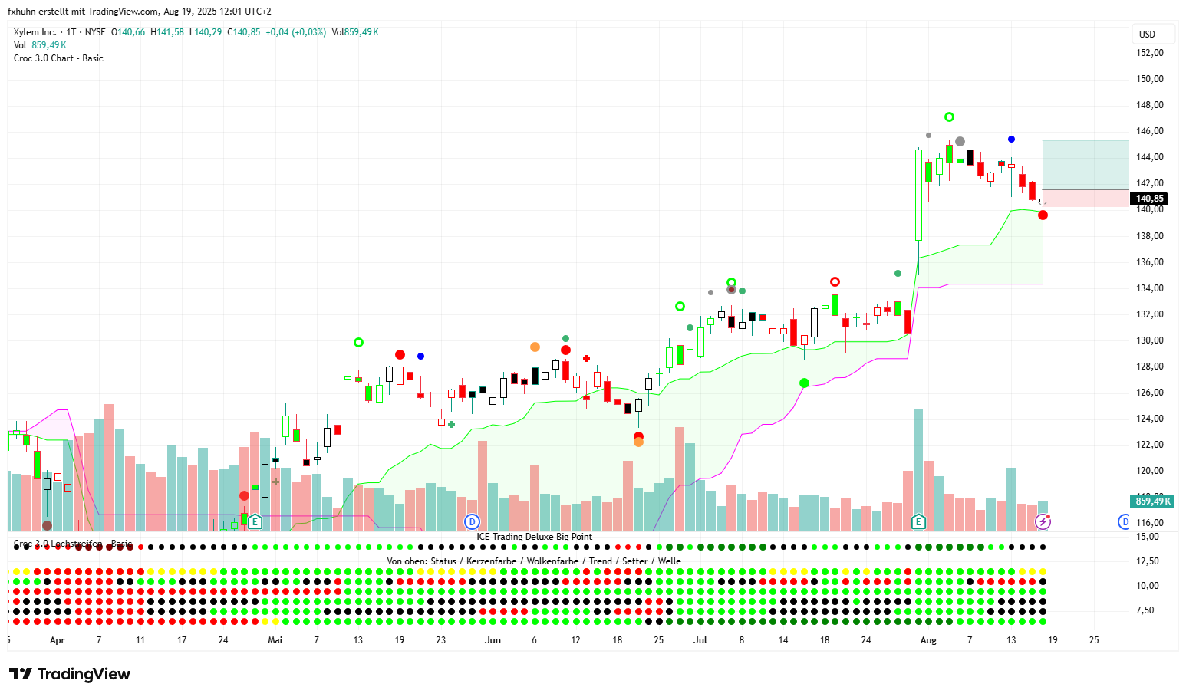Click the August earnings E marker
This screenshot has height=697, width=1186.
click(x=918, y=522)
